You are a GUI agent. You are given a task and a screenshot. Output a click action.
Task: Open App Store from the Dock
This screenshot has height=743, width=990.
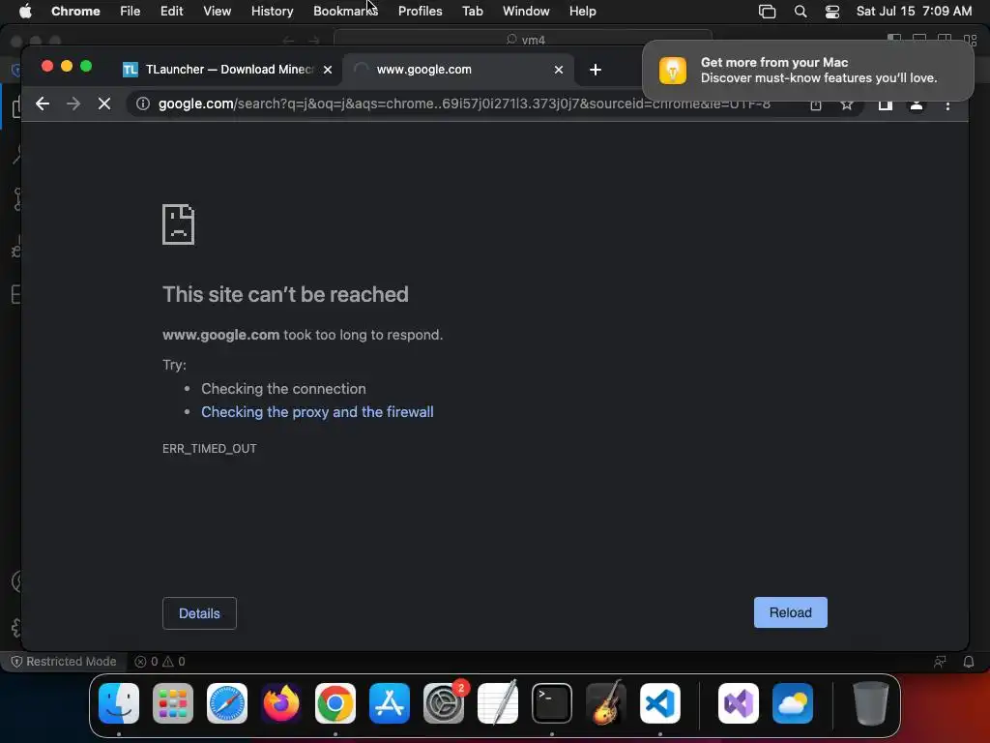[x=390, y=703]
